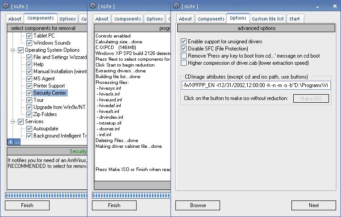Screen dimensions: 341x217
Task: Click the Make ISO button
Action: (x=311, y=98)
